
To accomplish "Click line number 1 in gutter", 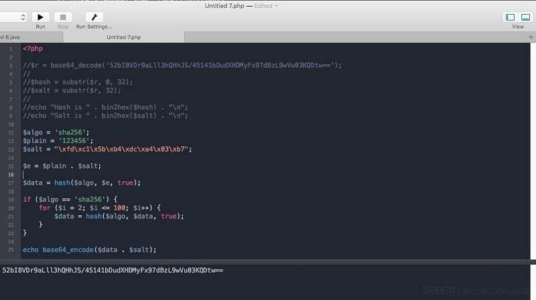I will [11, 49].
